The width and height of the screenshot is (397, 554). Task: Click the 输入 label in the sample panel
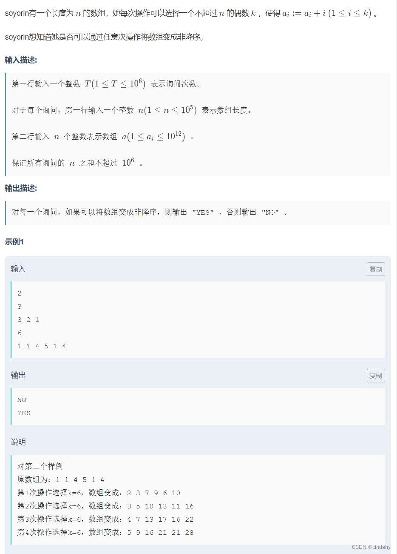(18, 269)
